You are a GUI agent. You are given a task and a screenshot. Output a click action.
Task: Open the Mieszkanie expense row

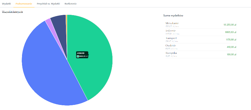click(201, 25)
